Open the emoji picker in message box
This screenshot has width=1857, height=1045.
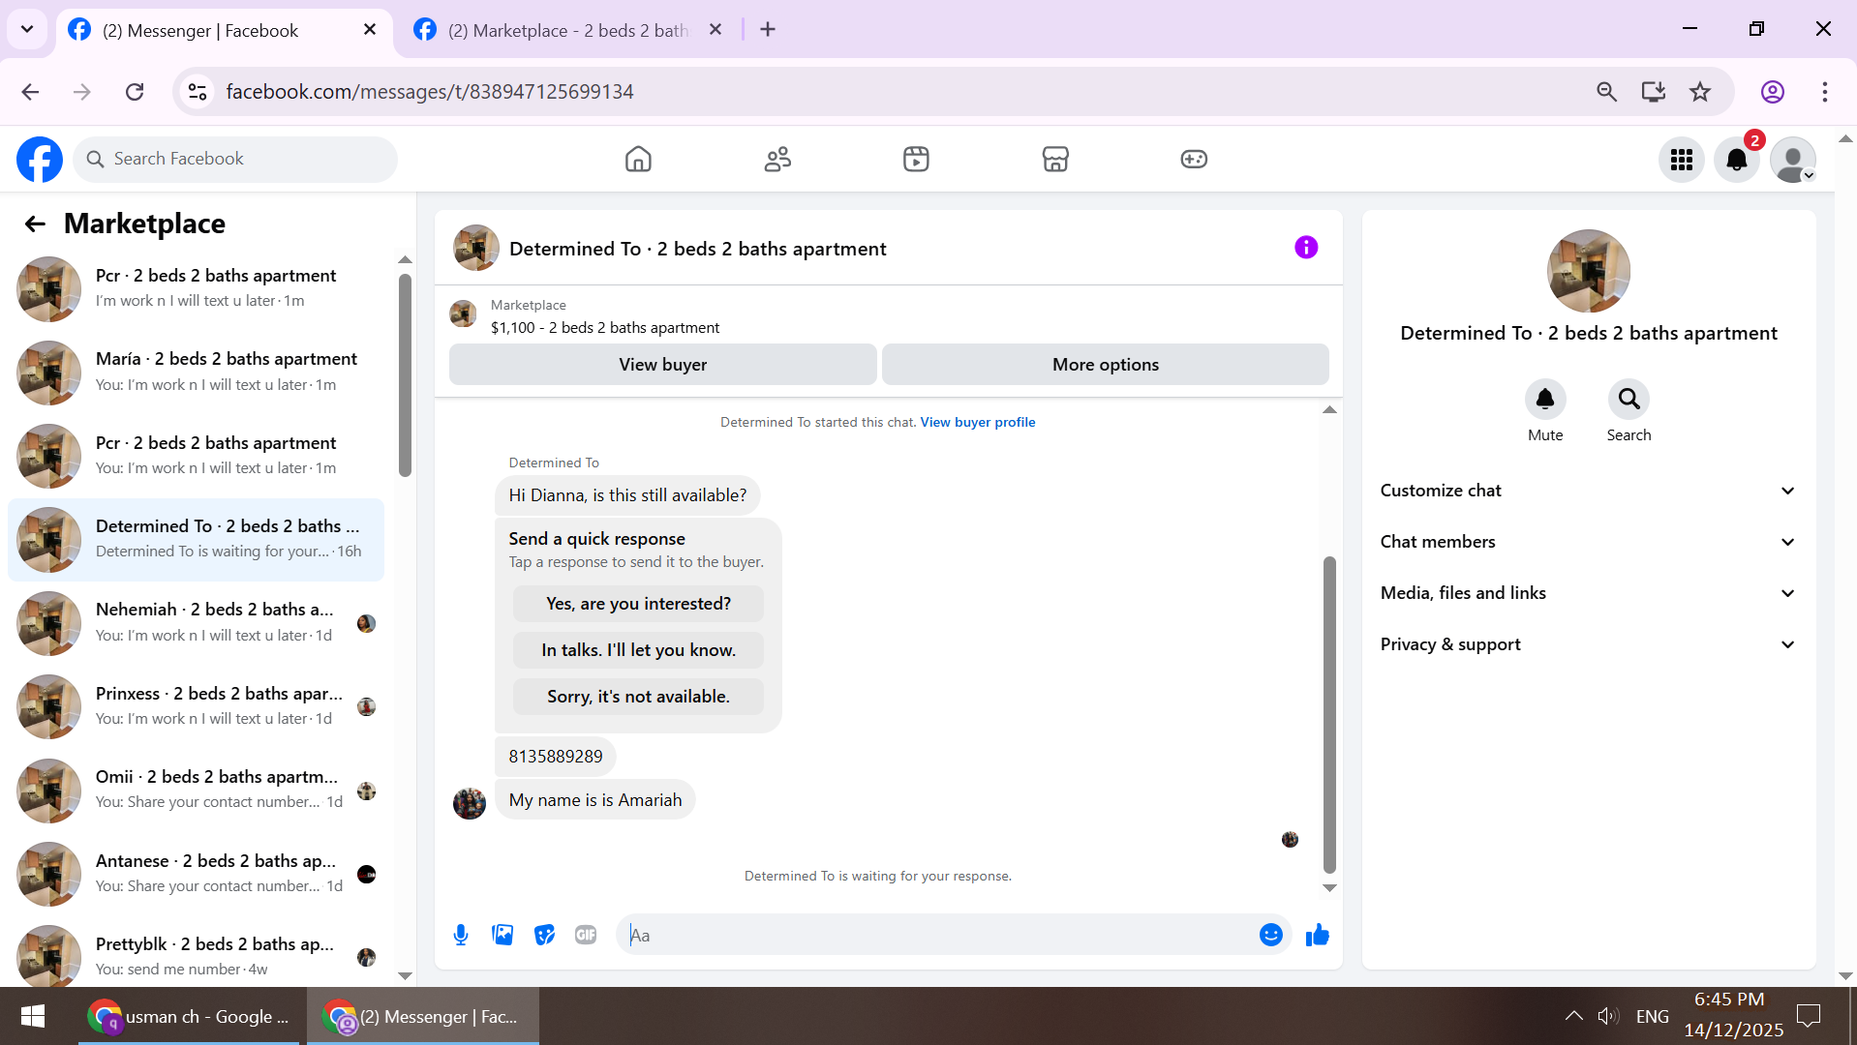coord(1271,935)
